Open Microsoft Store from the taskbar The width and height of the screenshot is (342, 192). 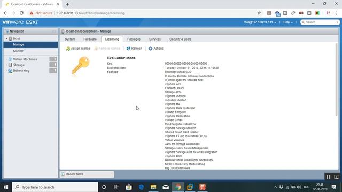click(129, 187)
